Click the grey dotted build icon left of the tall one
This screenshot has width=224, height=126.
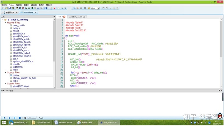tap(81, 8)
